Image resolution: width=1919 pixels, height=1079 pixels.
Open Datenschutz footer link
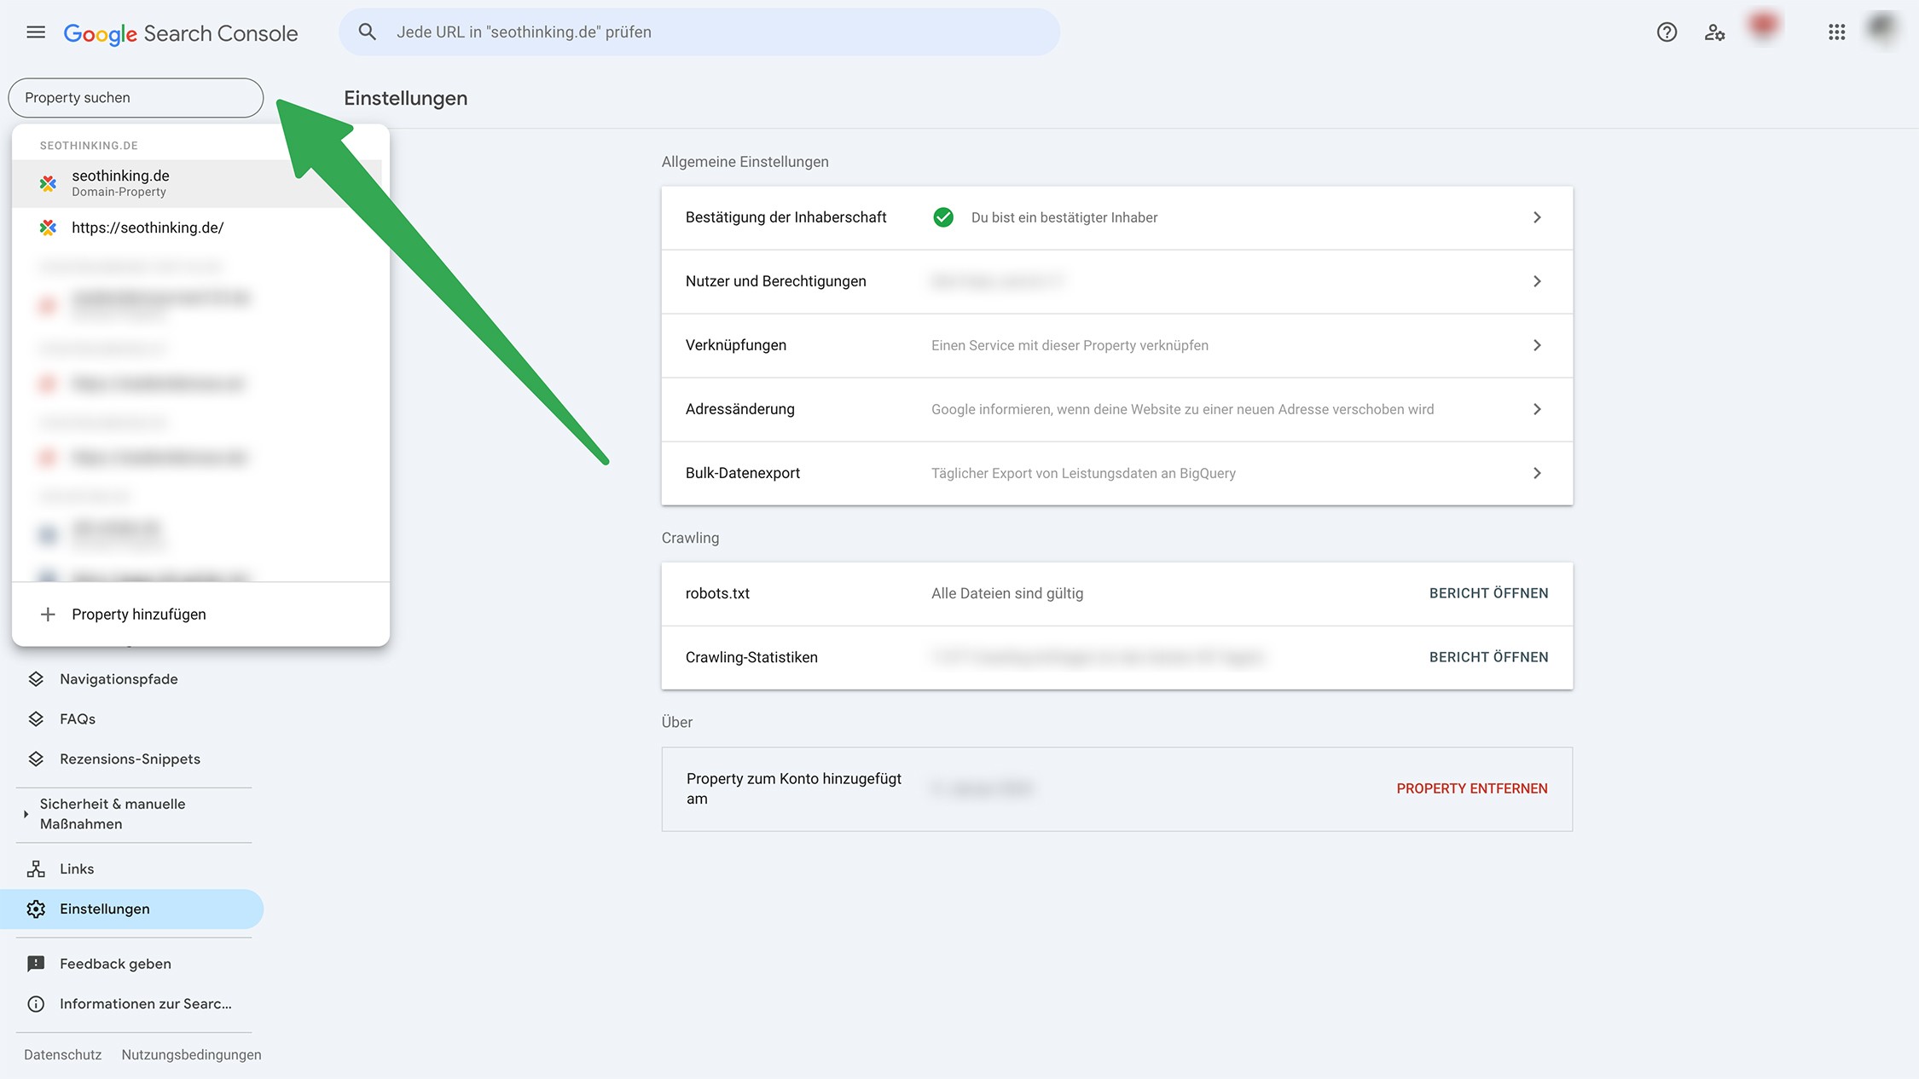coord(62,1054)
